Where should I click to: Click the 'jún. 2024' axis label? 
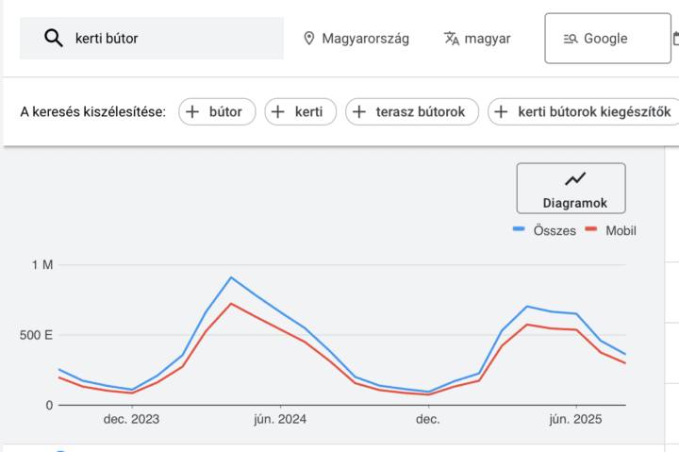[x=279, y=420]
